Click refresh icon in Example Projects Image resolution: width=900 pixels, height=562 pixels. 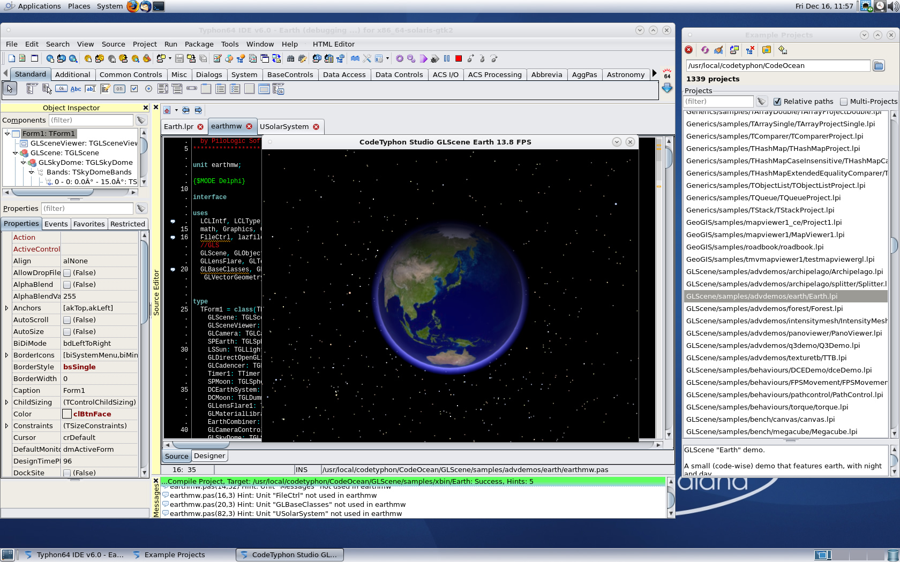pos(705,50)
